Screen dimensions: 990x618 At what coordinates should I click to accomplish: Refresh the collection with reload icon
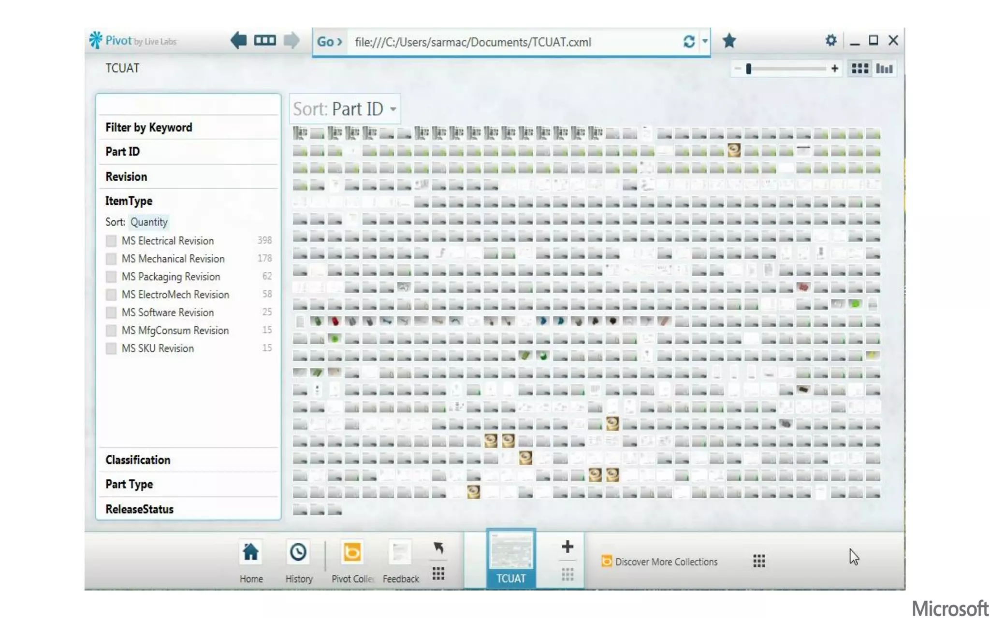(x=689, y=42)
